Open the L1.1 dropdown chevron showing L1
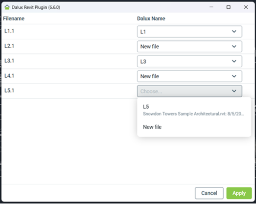The image size is (256, 204). pos(234,31)
